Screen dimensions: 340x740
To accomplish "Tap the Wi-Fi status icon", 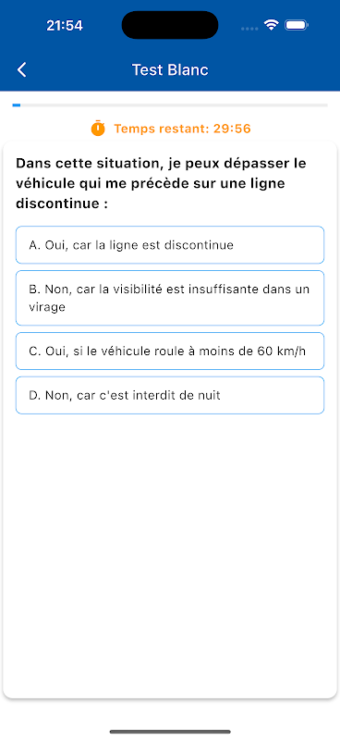I will pyautogui.click(x=271, y=25).
